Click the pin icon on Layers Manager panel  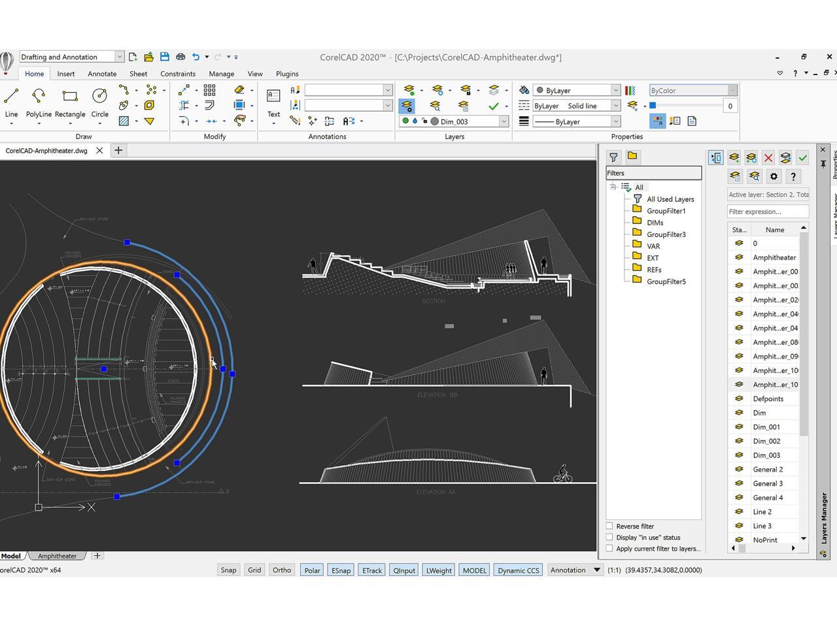click(823, 163)
